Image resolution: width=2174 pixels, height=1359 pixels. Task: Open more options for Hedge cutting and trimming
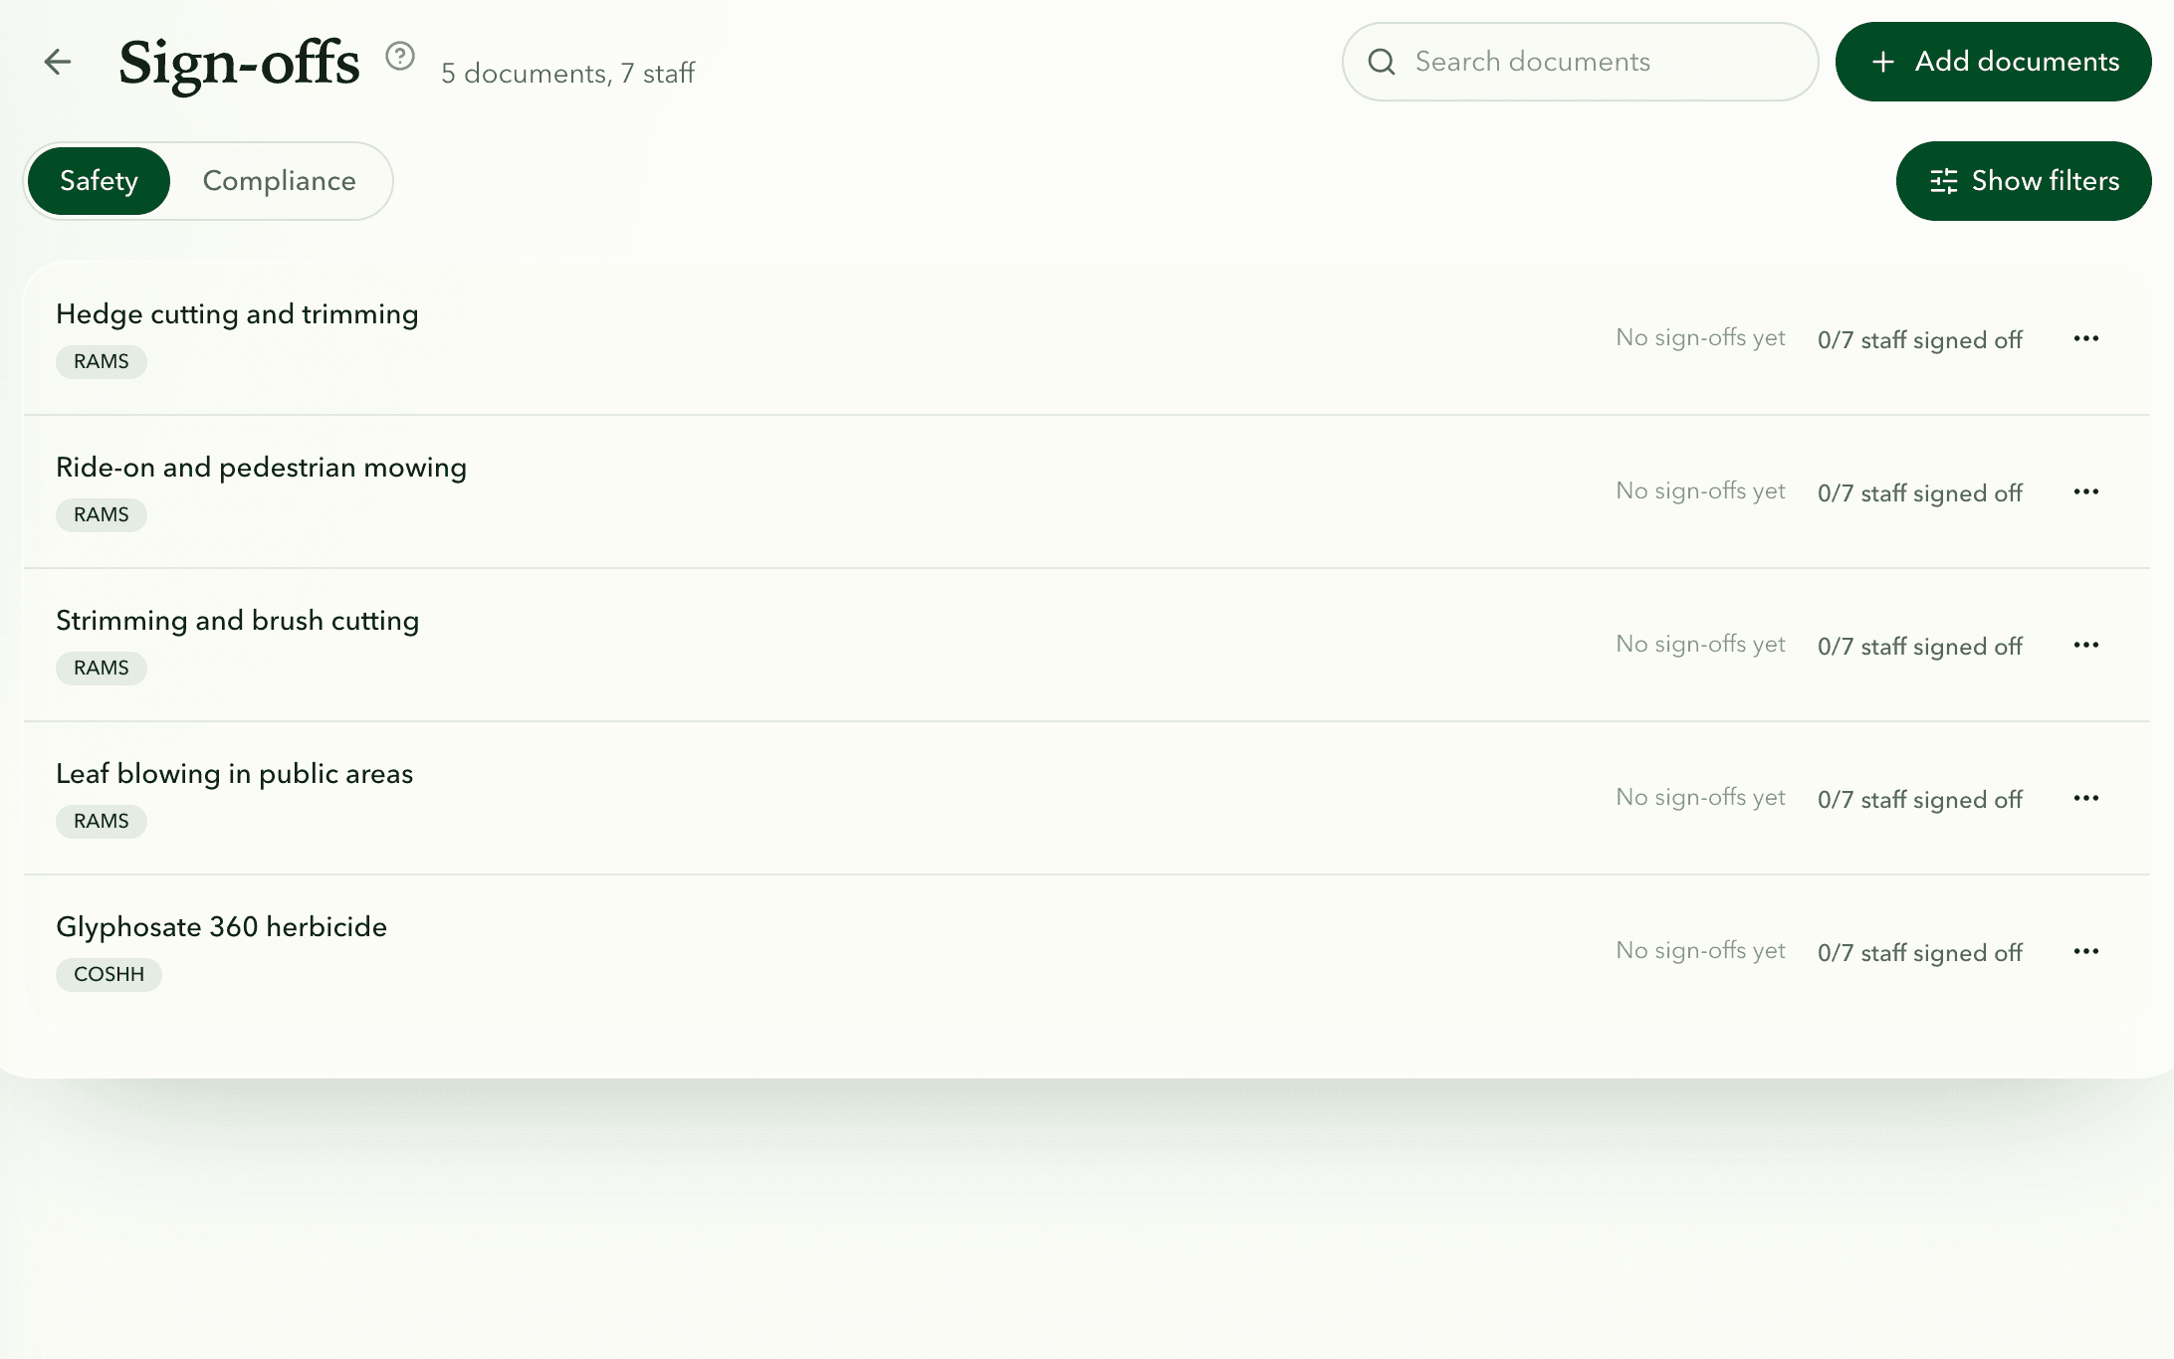point(2086,338)
